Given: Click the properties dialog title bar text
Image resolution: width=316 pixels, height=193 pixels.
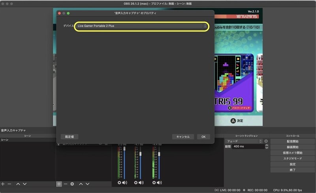Looking at the screenshot, I should [135, 13].
